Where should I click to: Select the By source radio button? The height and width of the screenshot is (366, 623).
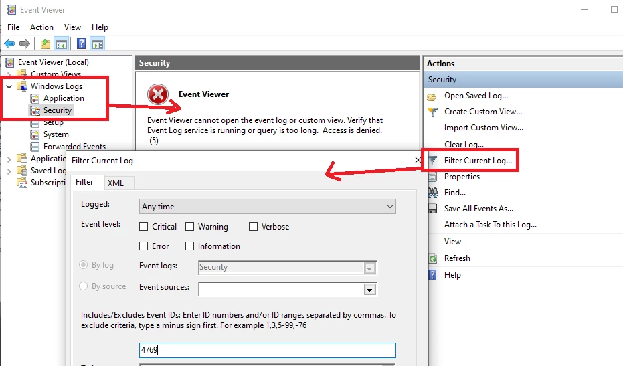83,286
